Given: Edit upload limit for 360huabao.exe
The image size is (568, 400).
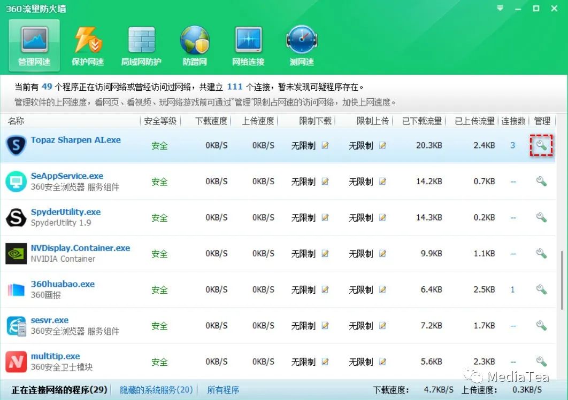Looking at the screenshot, I should 382,289.
